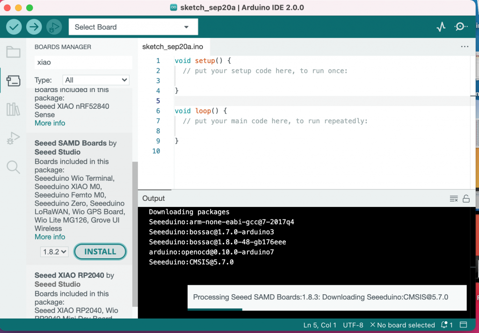Open the Search sidebar icon
Image resolution: width=479 pixels, height=333 pixels.
(14, 167)
